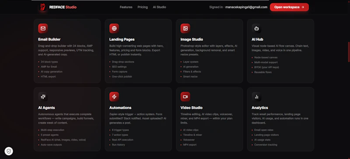350x159 pixels.
Task: Click the REDFACE Studio logo icon
Action: point(42,7)
